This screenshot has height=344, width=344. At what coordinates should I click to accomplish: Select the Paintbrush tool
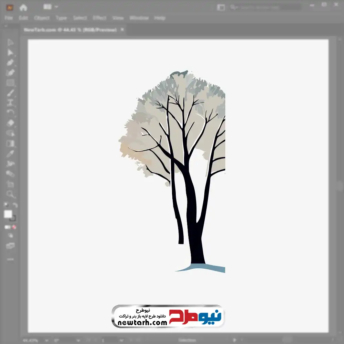pyautogui.click(x=10, y=93)
